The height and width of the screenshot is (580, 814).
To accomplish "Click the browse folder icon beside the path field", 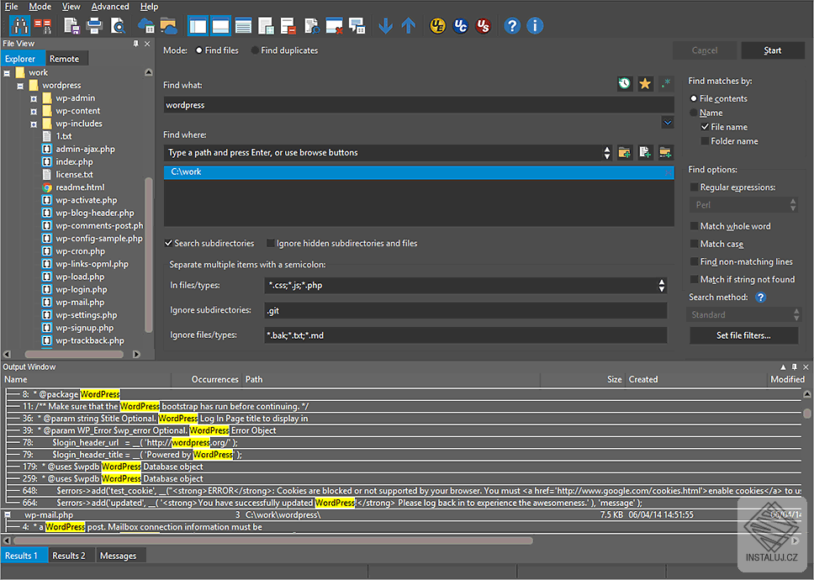I will pyautogui.click(x=624, y=152).
